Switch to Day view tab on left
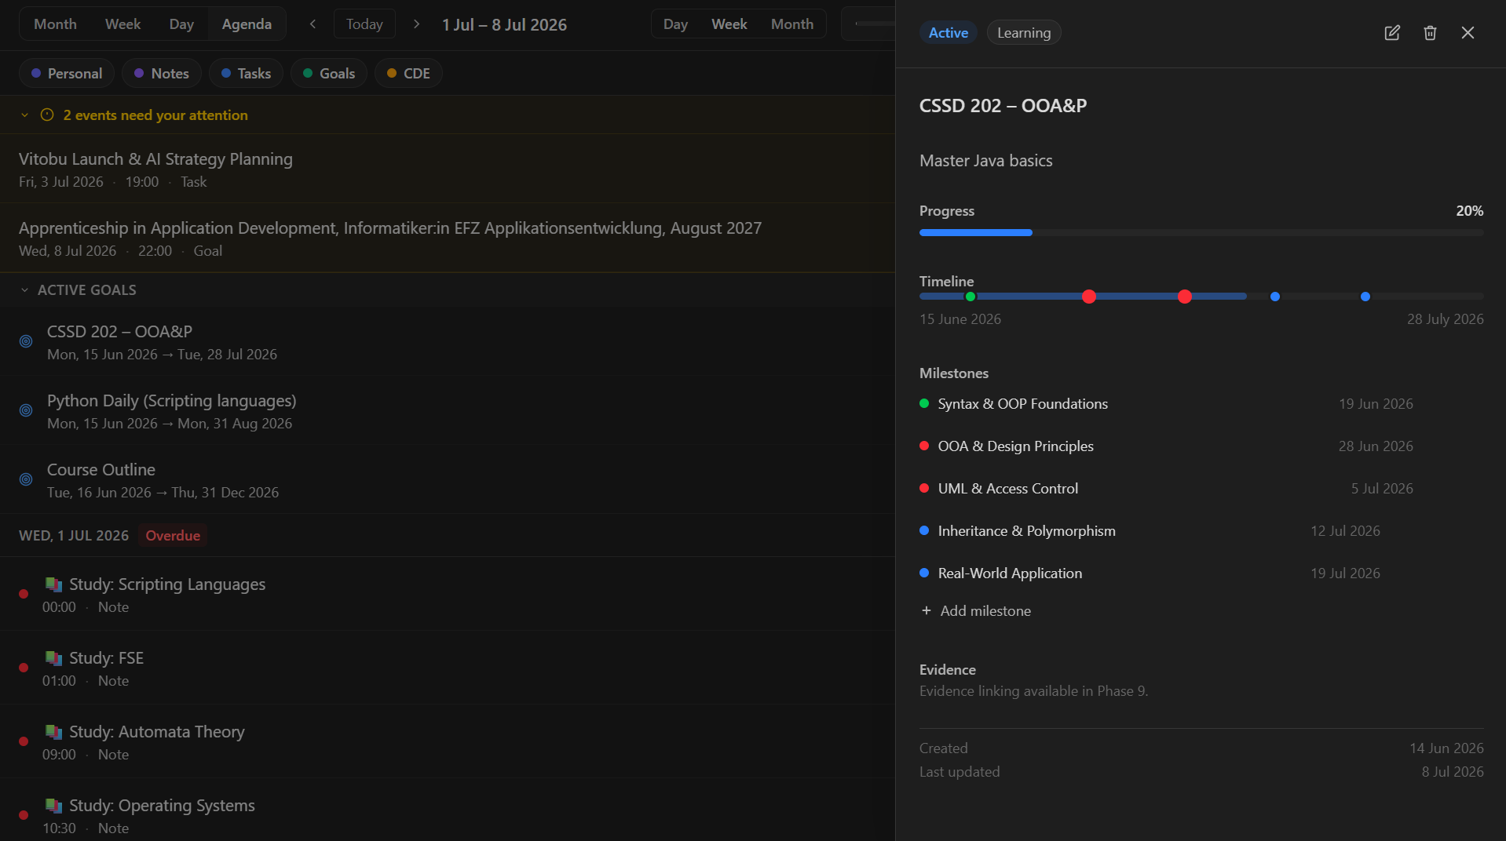 point(181,24)
